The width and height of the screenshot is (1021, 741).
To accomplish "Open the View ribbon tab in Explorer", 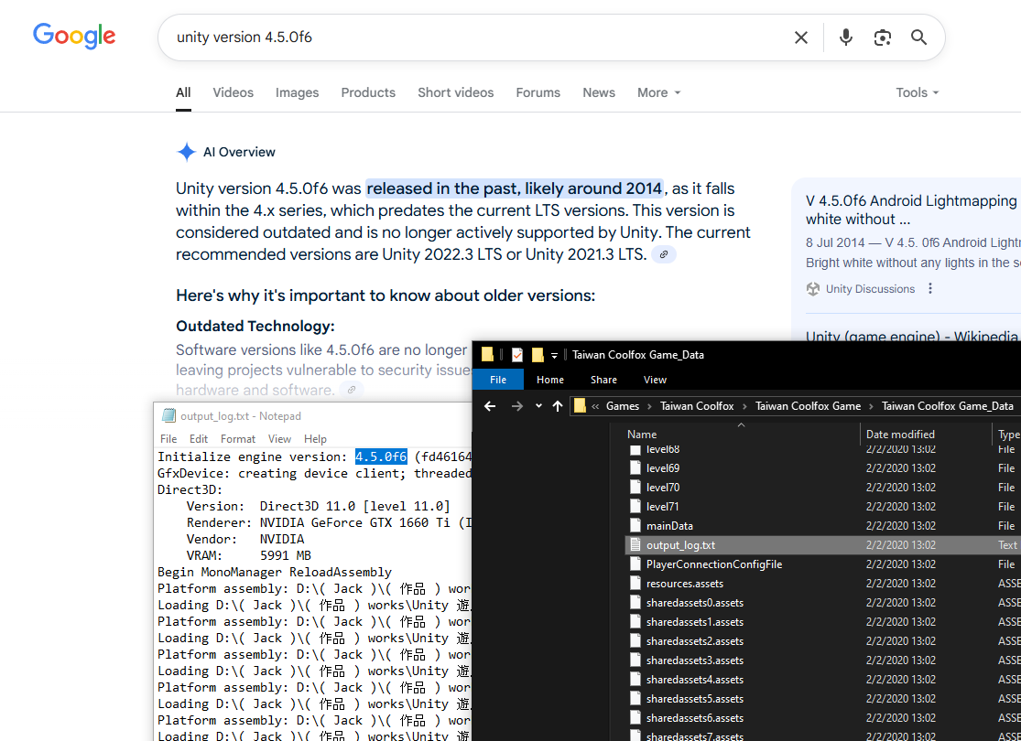I will (655, 380).
